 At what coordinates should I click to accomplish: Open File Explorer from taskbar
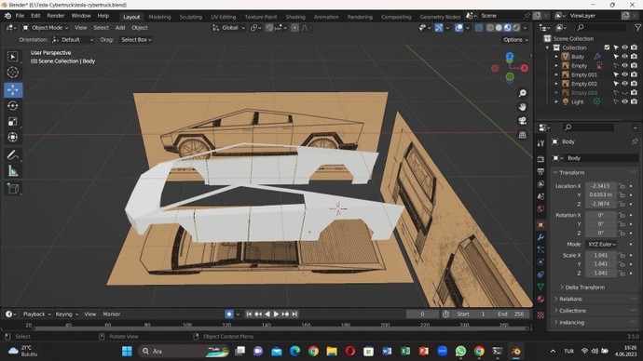[x=332, y=351]
